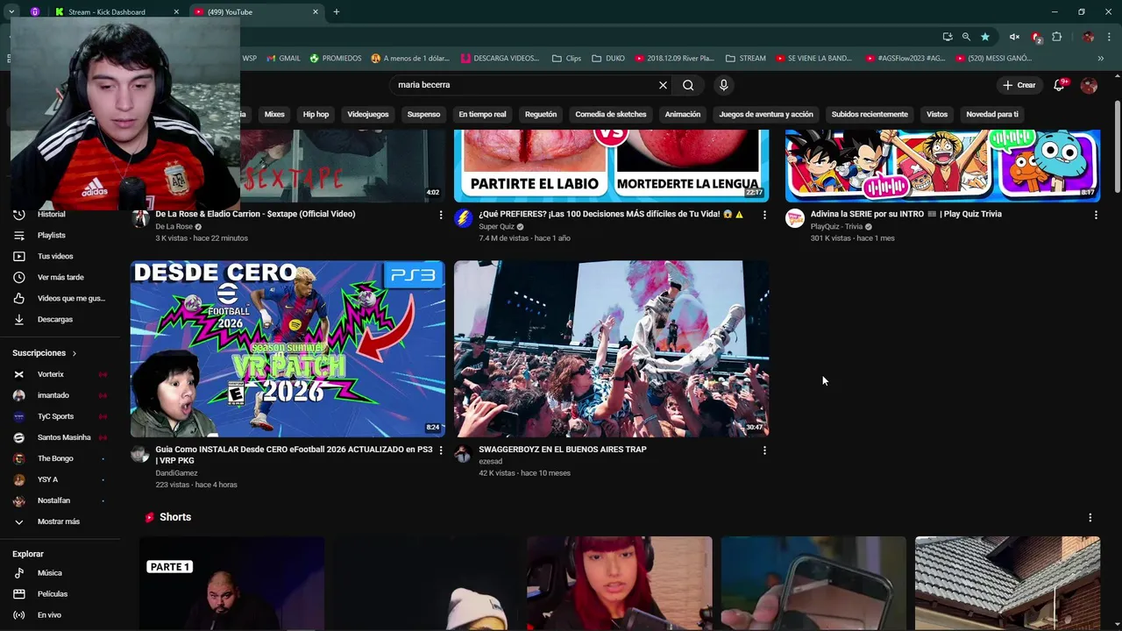Open a new browser tab with plus
This screenshot has height=631, width=1122.
(336, 12)
